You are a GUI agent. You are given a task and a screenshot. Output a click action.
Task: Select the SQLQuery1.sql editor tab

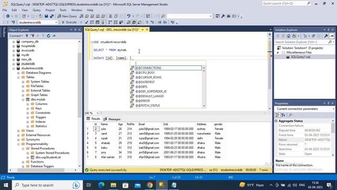[x=112, y=30]
